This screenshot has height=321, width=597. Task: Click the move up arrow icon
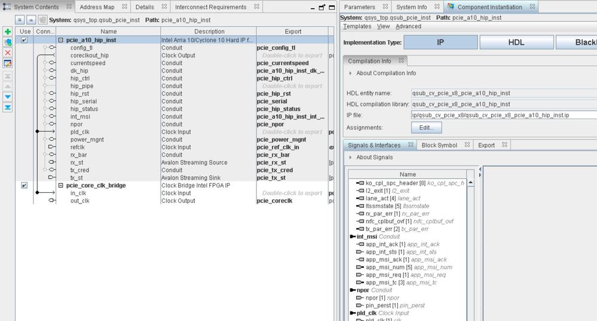(x=8, y=87)
